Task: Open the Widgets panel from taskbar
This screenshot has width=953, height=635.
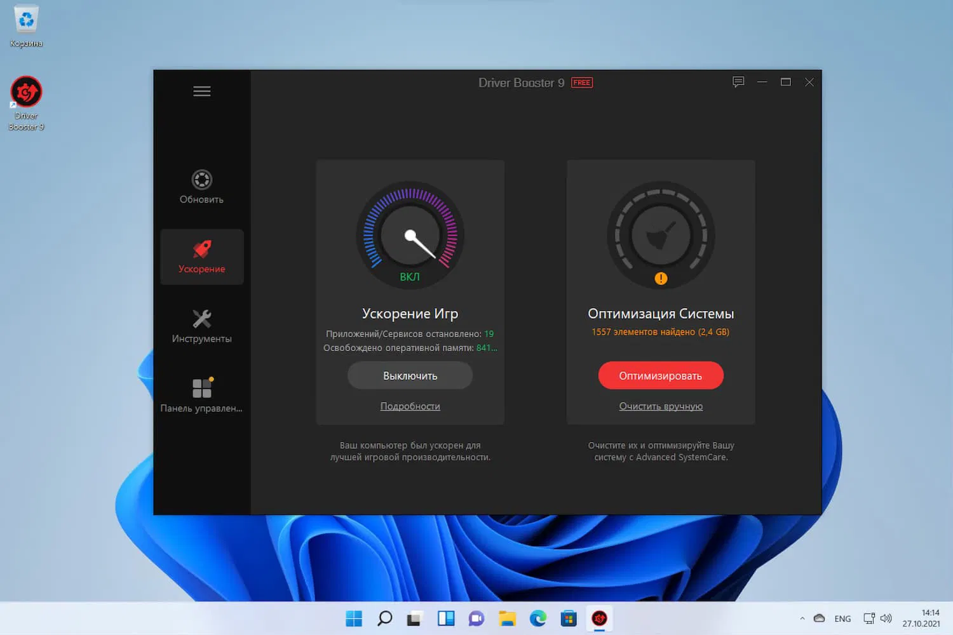Action: (446, 618)
